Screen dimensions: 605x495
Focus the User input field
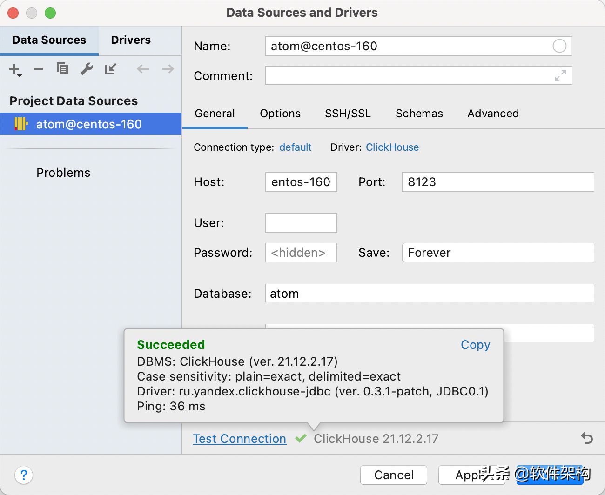tap(301, 223)
